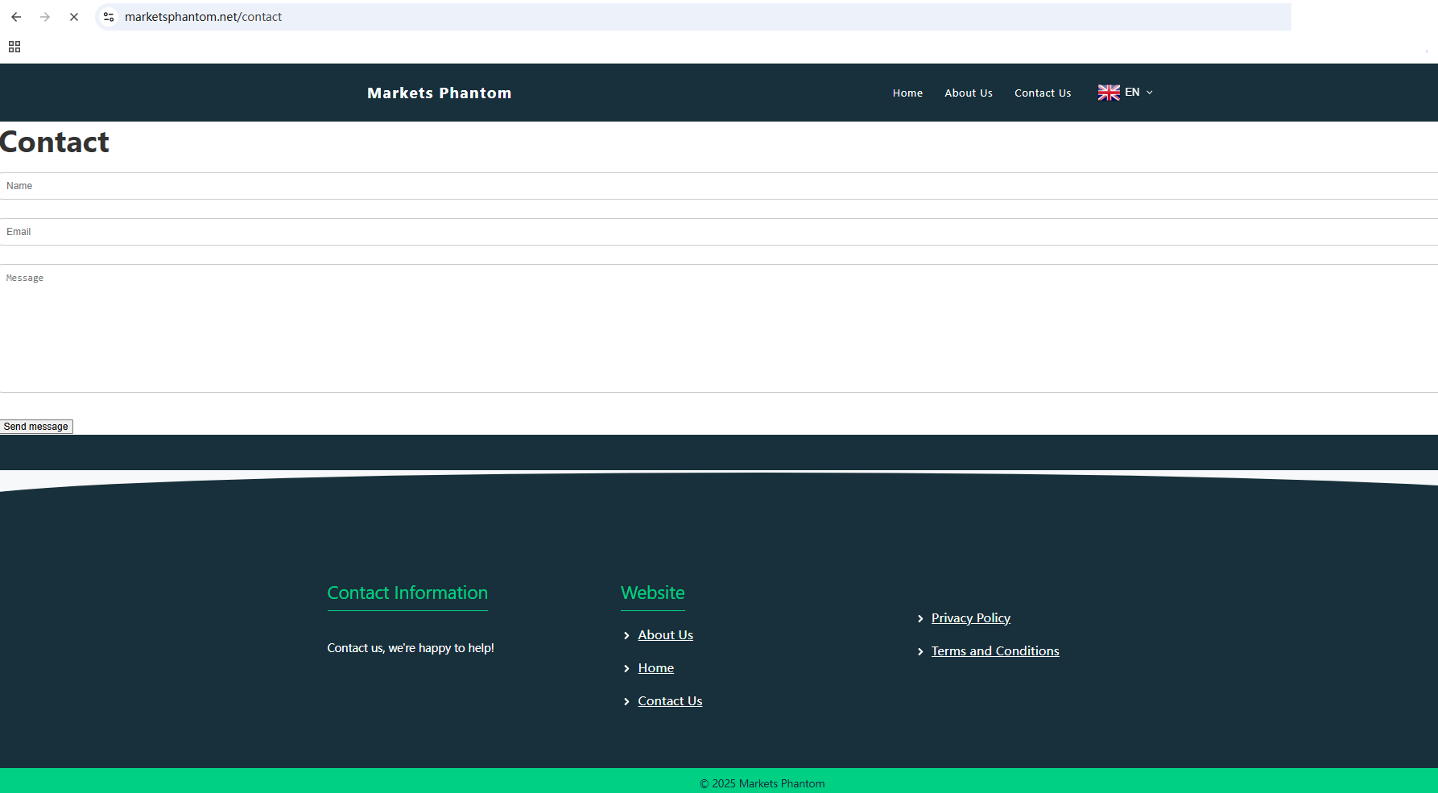Viewport: 1438px width, 793px height.
Task: Open About Us in the top navigation
Action: (x=968, y=93)
